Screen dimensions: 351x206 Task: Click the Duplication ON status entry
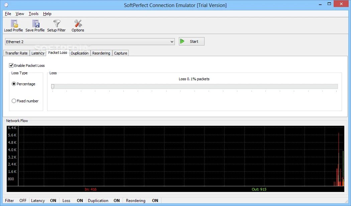(104, 200)
